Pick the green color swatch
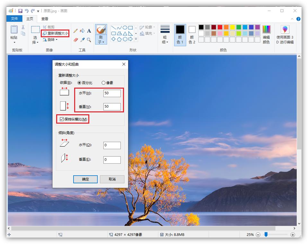 239,27
